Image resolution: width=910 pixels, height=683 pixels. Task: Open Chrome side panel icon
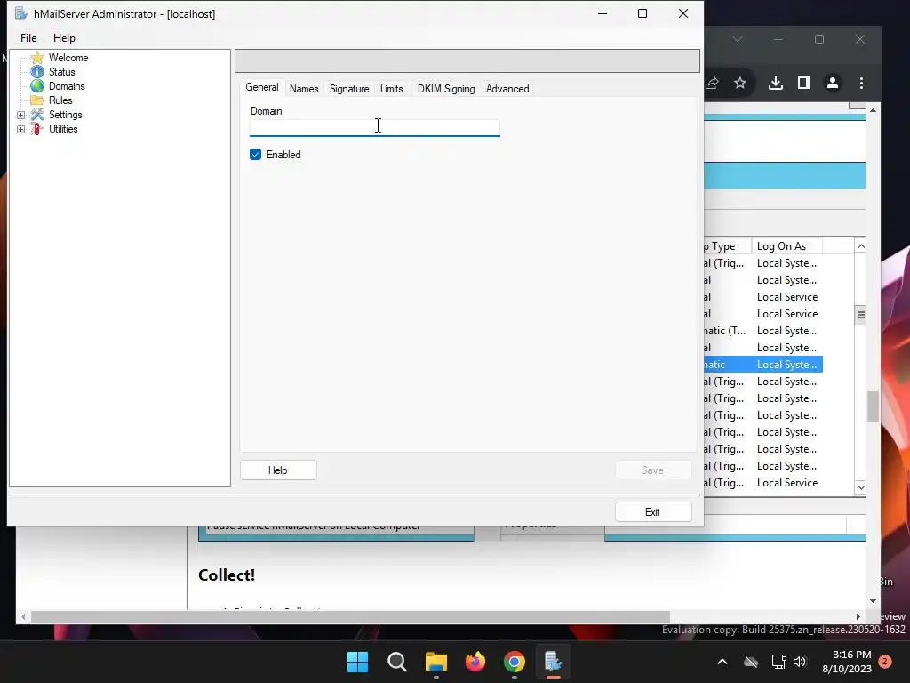(x=803, y=83)
